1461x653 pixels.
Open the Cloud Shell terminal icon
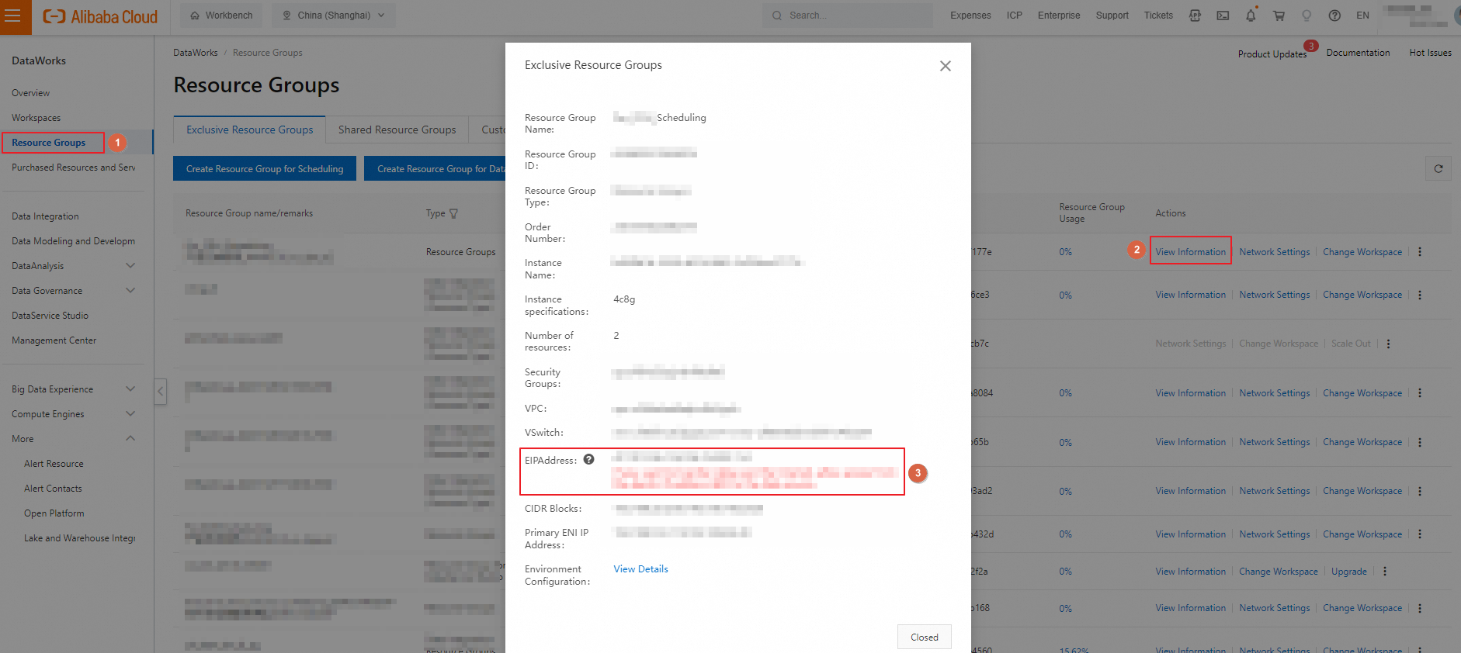click(1223, 16)
